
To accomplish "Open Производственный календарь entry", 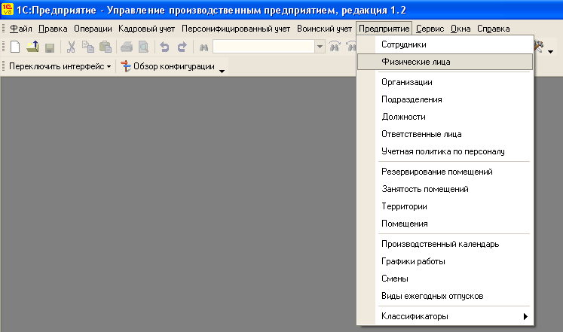I will pyautogui.click(x=445, y=244).
